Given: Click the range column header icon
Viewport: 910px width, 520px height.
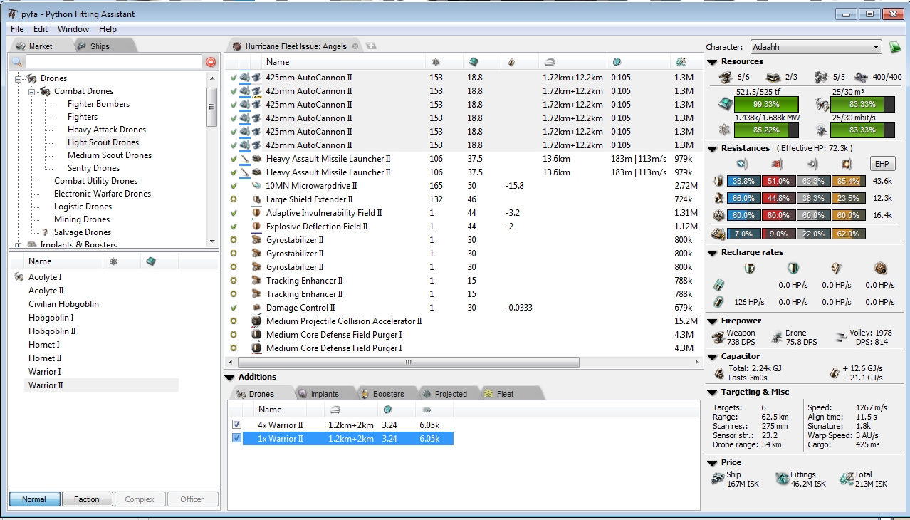Looking at the screenshot, I should [x=549, y=62].
